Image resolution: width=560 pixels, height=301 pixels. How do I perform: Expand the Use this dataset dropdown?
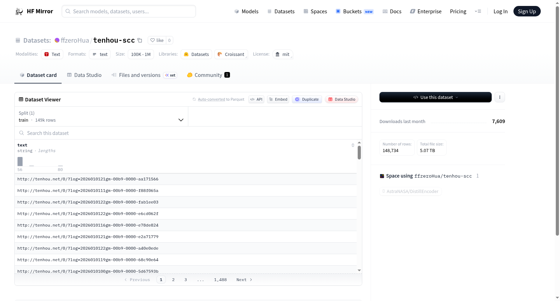(x=435, y=97)
